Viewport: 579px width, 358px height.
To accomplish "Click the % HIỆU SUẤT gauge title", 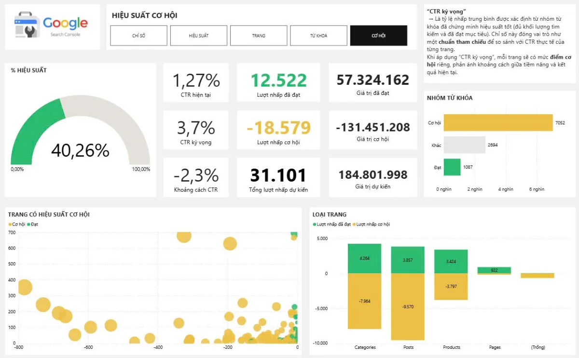I will (x=28, y=70).
